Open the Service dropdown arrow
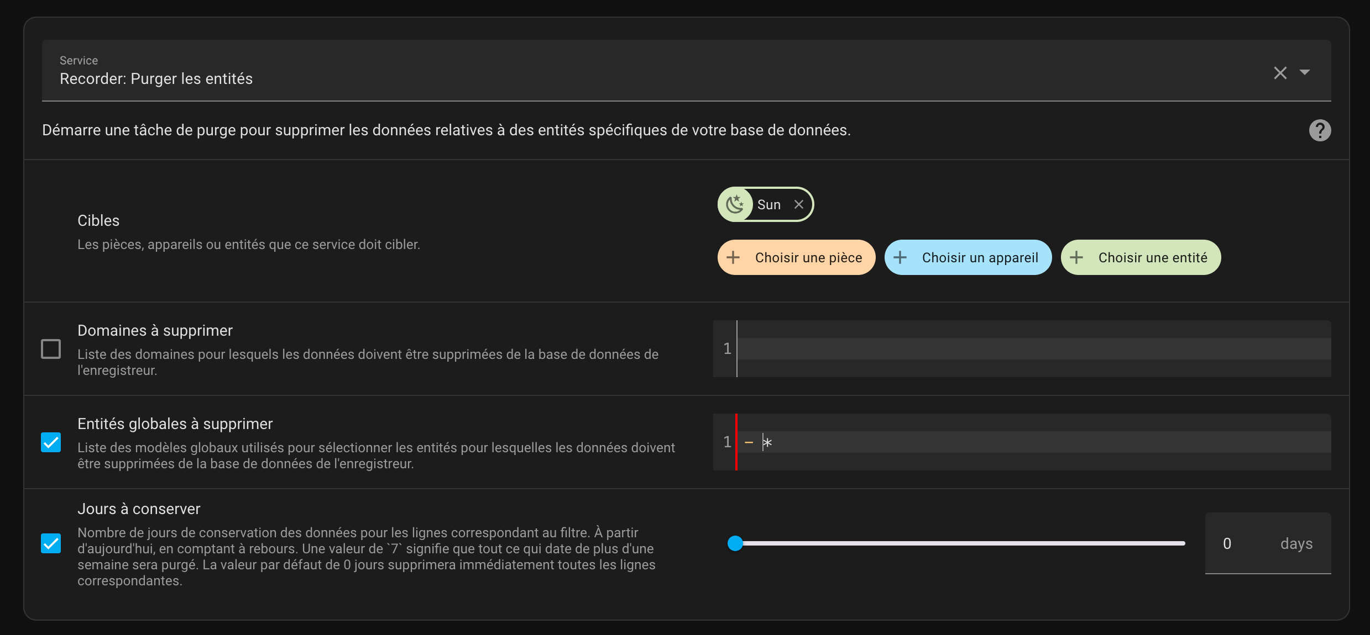1370x635 pixels. 1305,72
